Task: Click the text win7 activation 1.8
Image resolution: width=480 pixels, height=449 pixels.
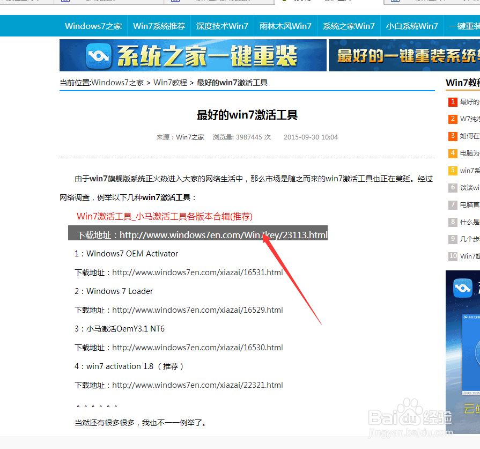Action: tap(120, 366)
